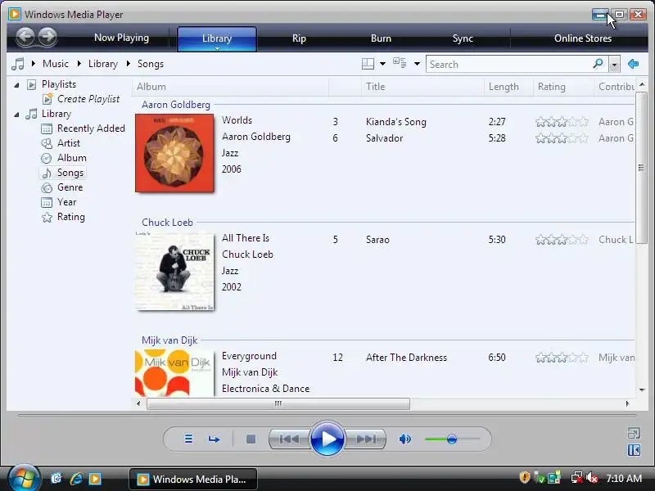Open the Library tab
Viewport: 655px width, 491px height.
(217, 38)
